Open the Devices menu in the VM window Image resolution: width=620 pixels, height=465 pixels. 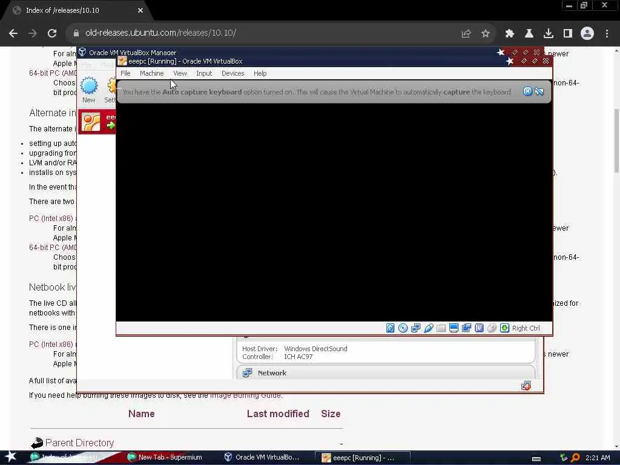233,73
